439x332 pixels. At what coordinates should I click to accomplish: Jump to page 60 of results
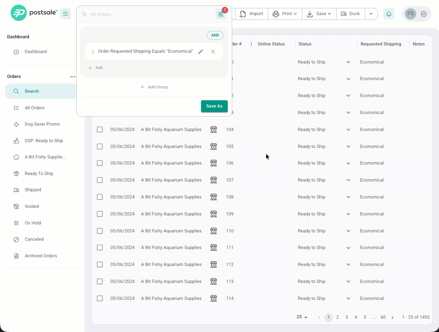tap(383, 317)
